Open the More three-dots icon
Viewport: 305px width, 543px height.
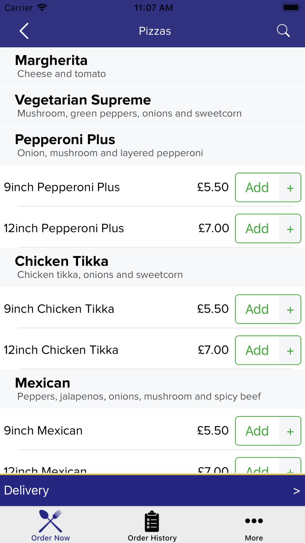pos(254,521)
